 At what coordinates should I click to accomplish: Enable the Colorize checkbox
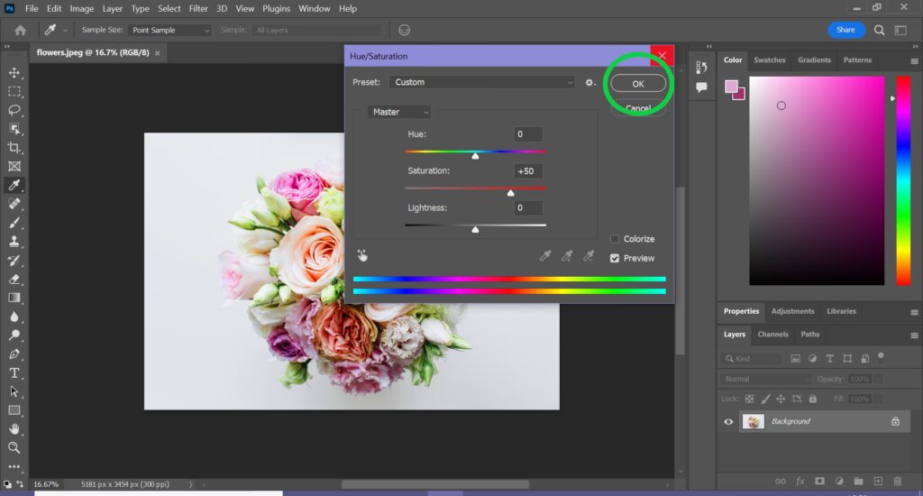pos(615,239)
